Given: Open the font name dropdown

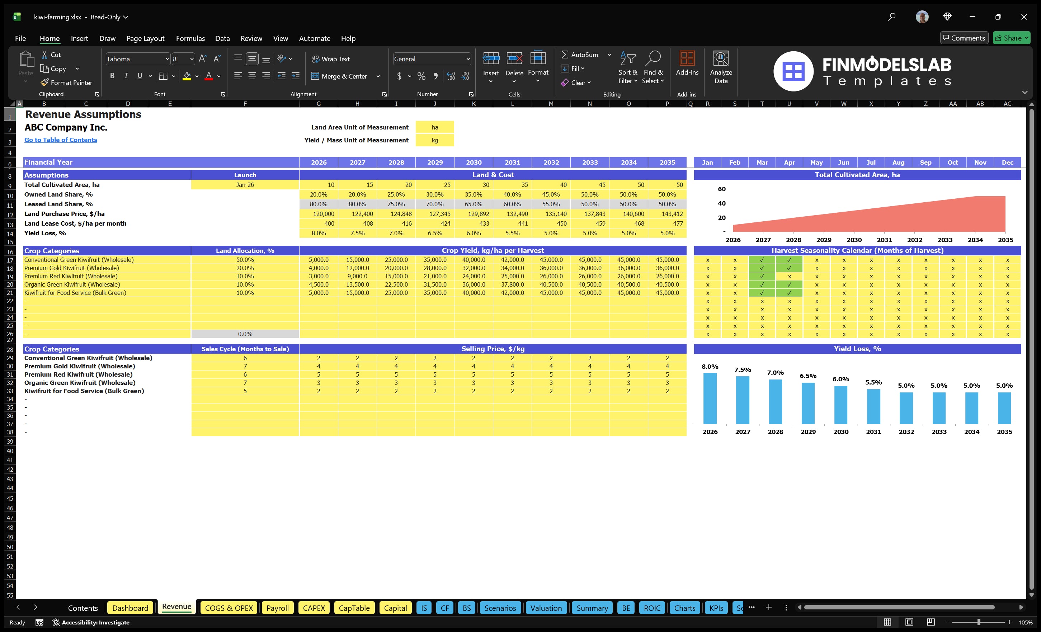Looking at the screenshot, I should 167,59.
